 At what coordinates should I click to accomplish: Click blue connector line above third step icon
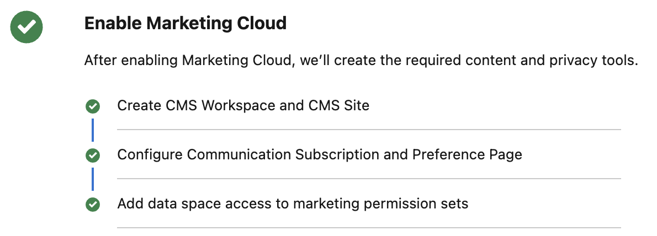93,179
